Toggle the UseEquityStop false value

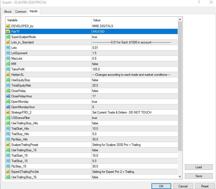click(95, 80)
